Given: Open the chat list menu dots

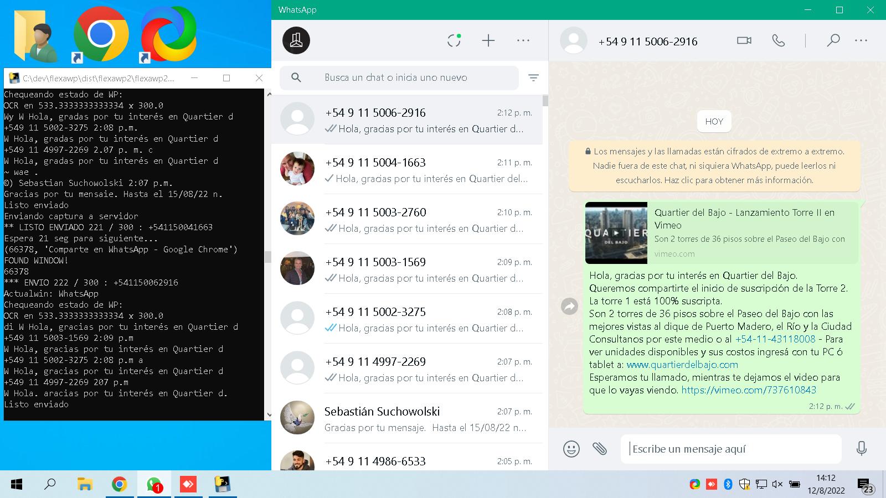Looking at the screenshot, I should tap(523, 40).
